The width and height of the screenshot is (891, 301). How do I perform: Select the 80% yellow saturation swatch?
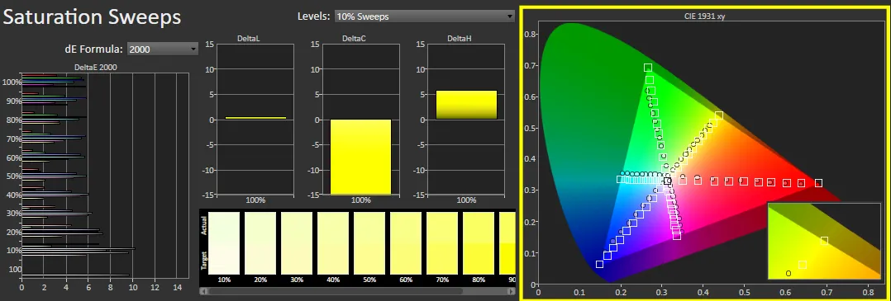pos(479,242)
